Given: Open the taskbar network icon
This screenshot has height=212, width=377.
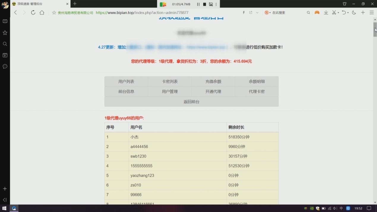Looking at the screenshot, I should click(329, 208).
